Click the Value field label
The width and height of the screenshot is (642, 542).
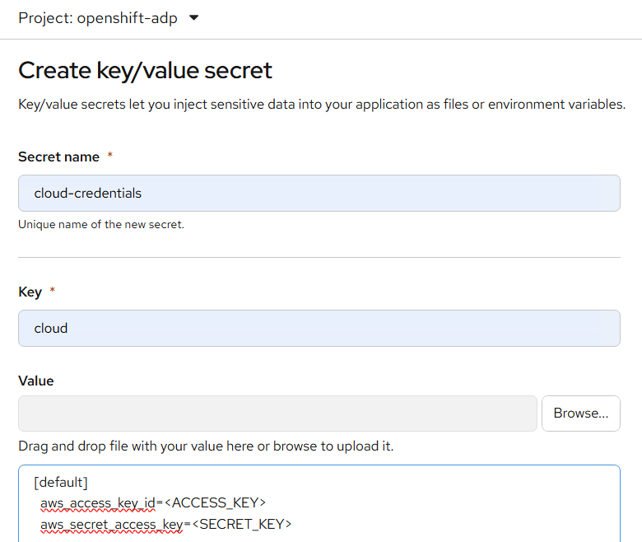(x=35, y=381)
